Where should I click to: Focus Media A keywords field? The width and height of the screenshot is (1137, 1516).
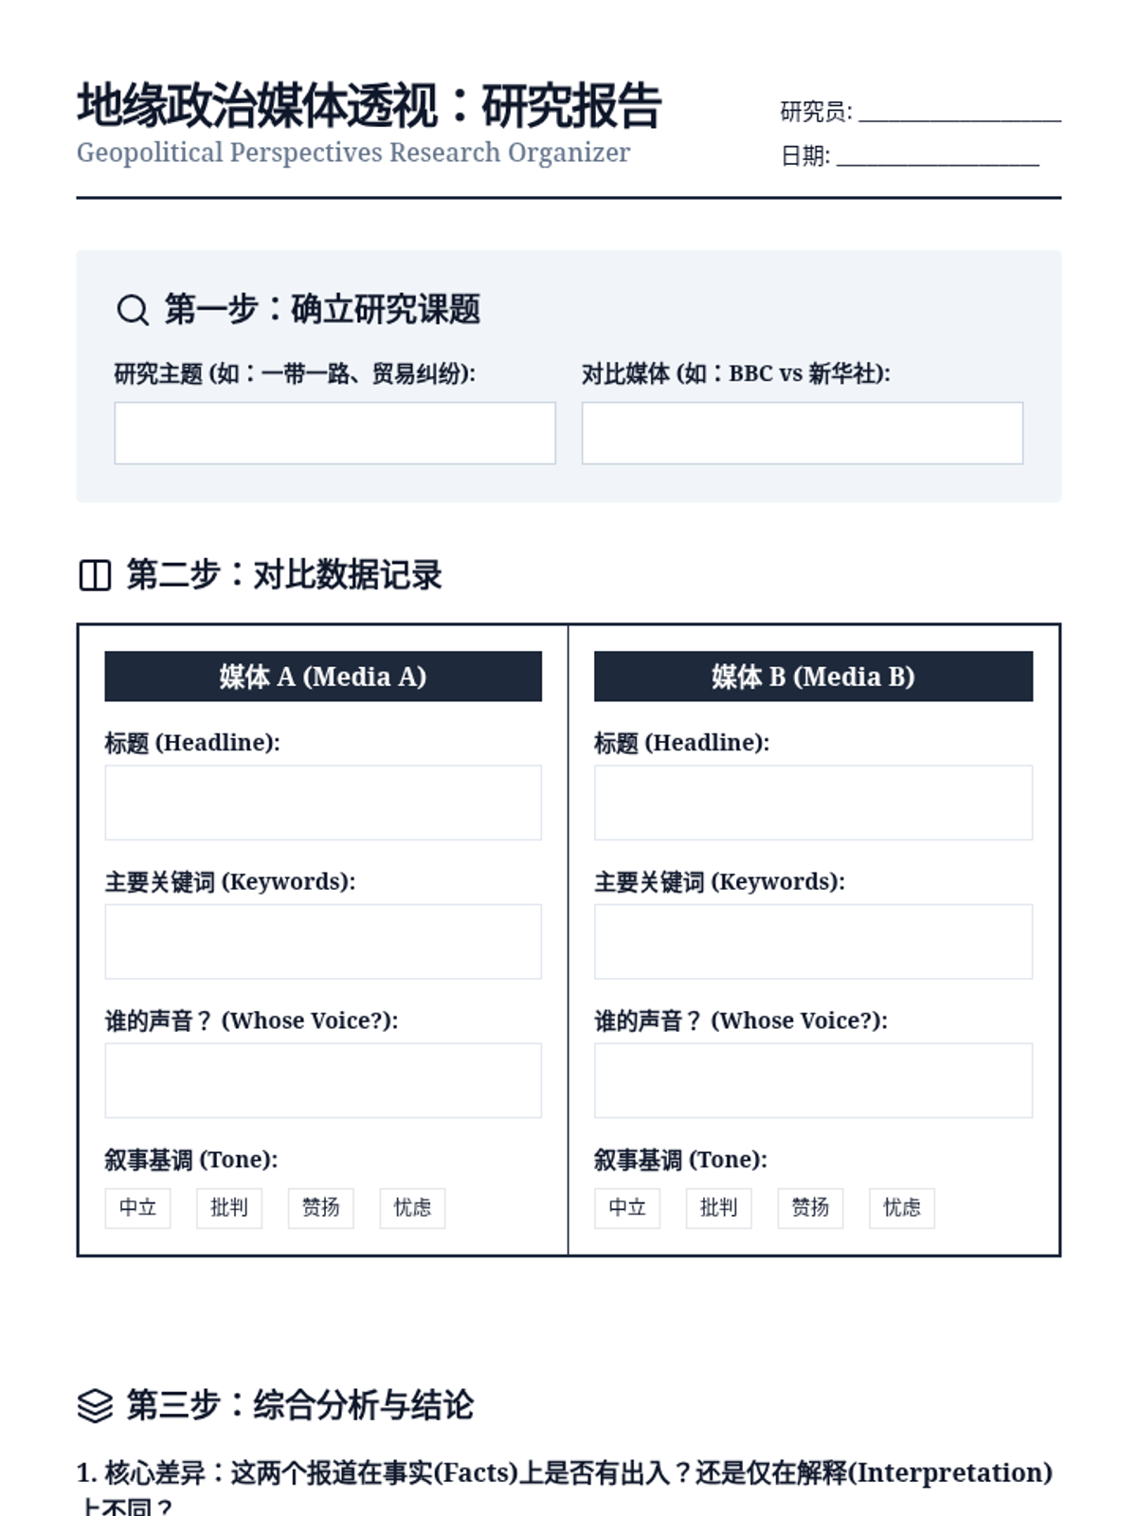point(323,942)
